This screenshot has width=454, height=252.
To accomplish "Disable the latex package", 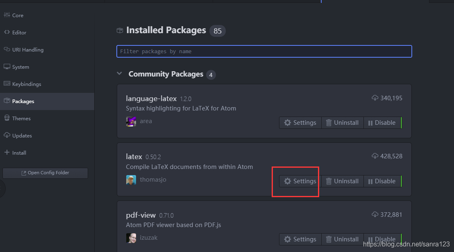I will pyautogui.click(x=382, y=181).
